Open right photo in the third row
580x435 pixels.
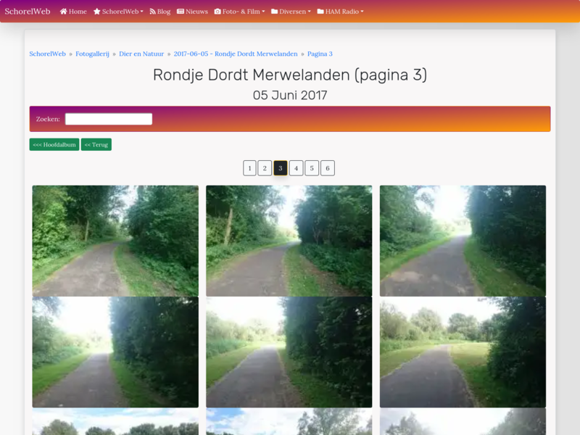point(463,422)
